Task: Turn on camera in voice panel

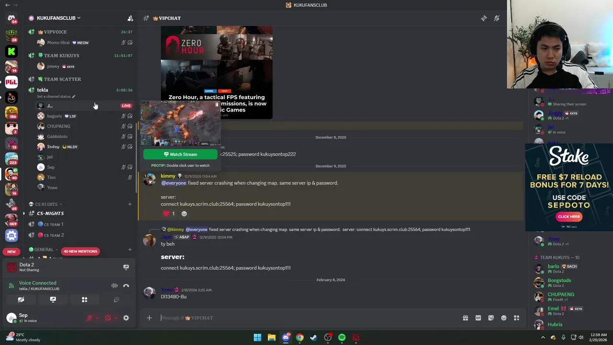Action: (x=21, y=299)
